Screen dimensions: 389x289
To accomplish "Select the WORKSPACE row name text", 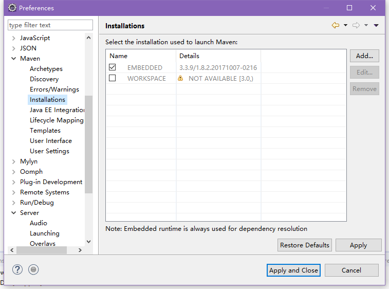I will click(146, 79).
